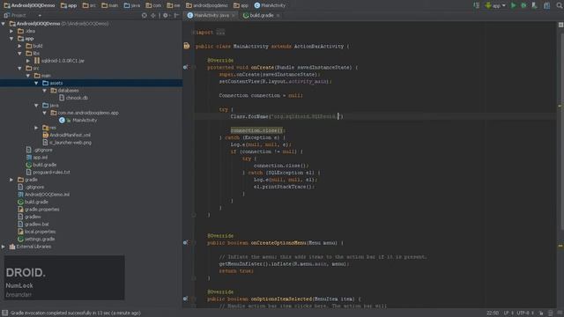Screen dimensions: 564x317
Task: Open app.iml file in project tree
Action: pos(37,158)
